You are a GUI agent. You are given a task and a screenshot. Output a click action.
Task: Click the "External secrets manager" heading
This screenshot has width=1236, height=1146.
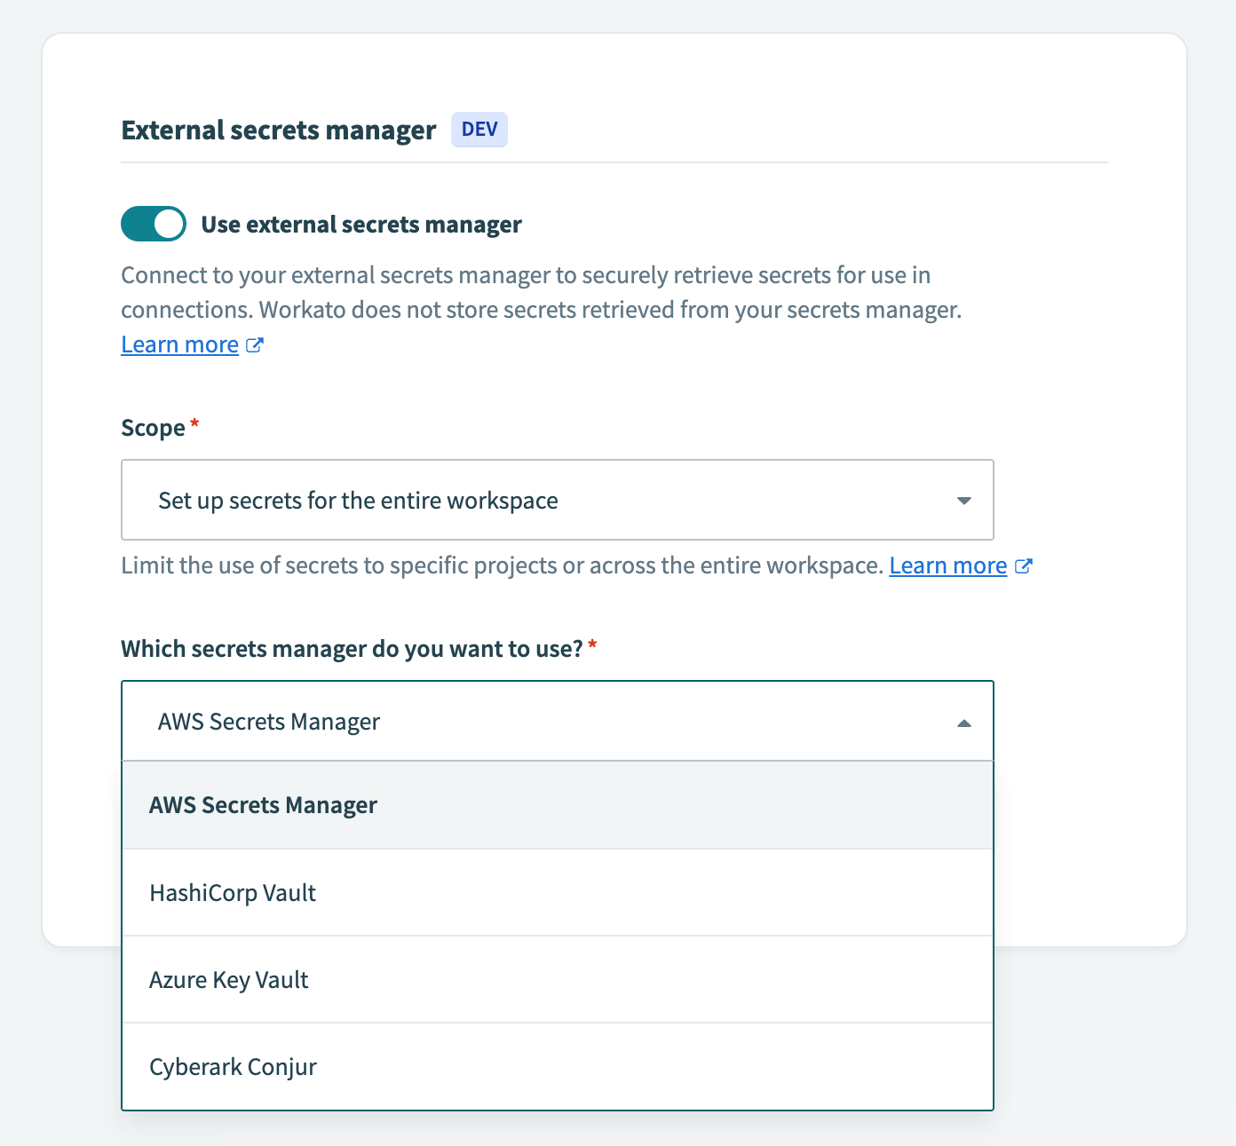[x=278, y=130]
